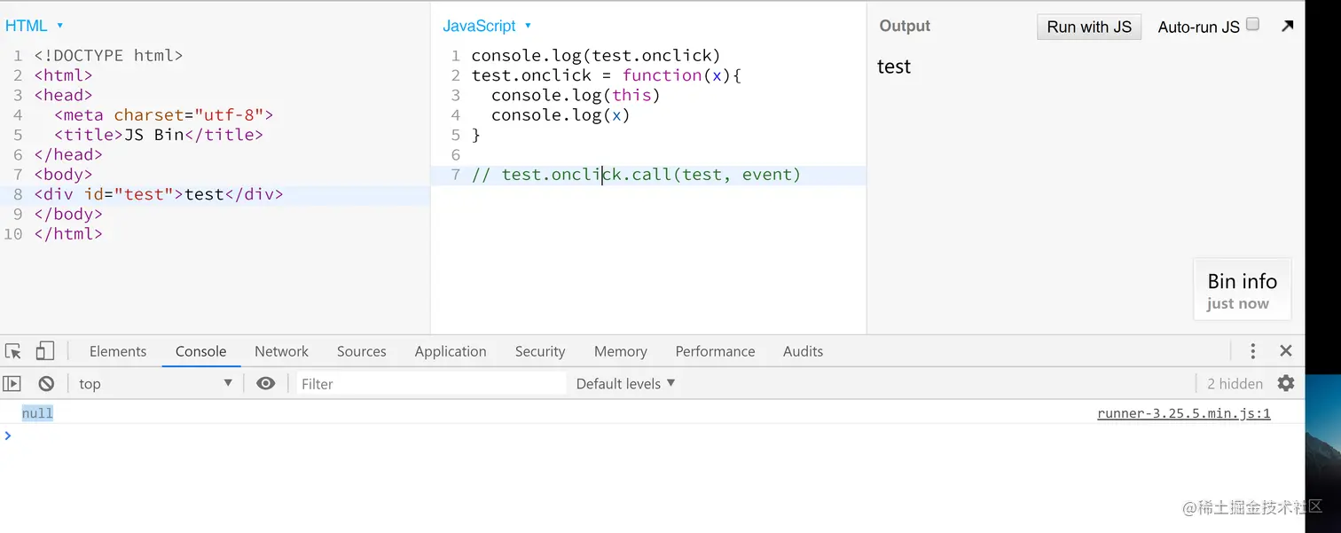Screen dimensions: 1341x533
Task: Switch to the Network tab
Action: 281,351
